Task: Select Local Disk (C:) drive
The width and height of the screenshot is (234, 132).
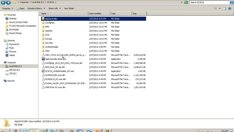Action: pyautogui.click(x=15, y=66)
